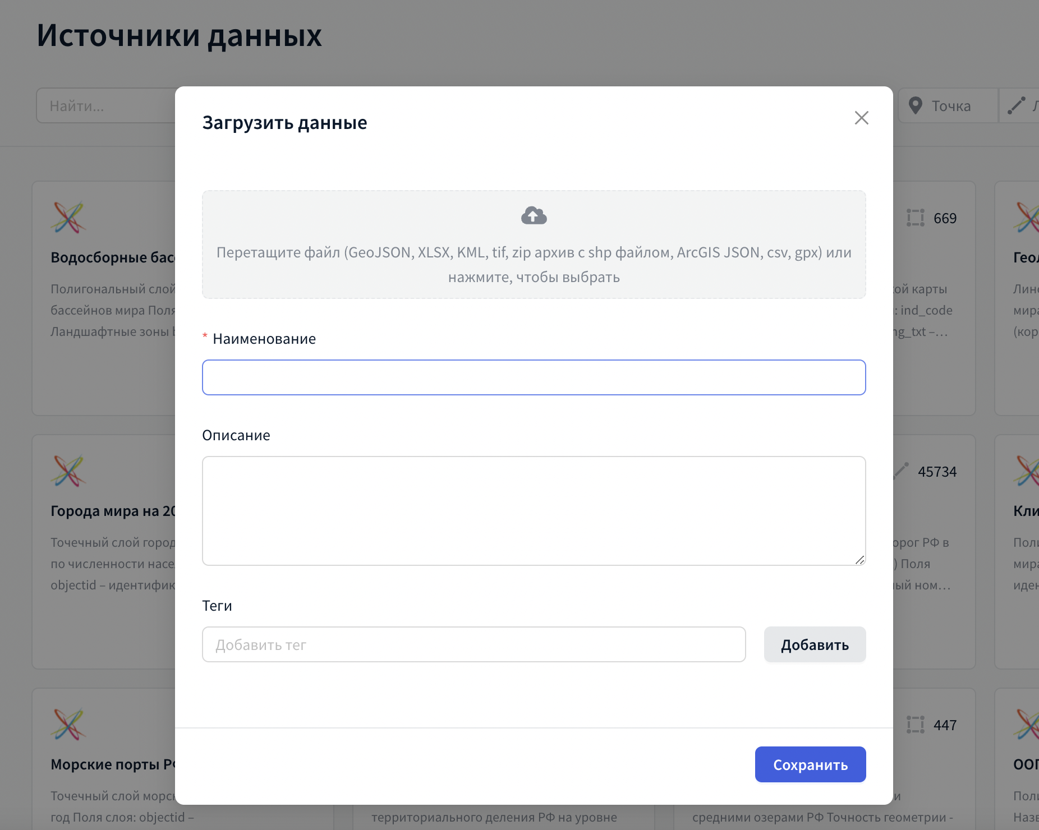Click into the Описание text area
The width and height of the screenshot is (1039, 830).
(534, 510)
